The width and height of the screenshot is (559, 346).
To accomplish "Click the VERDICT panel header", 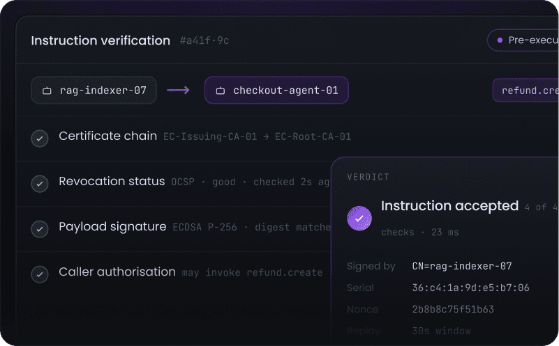I will [368, 177].
